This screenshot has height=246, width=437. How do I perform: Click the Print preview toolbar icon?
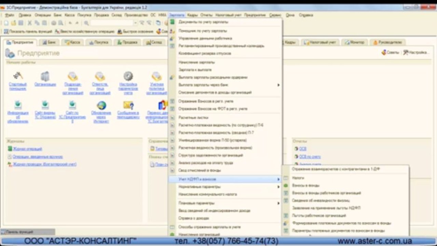(60, 23)
